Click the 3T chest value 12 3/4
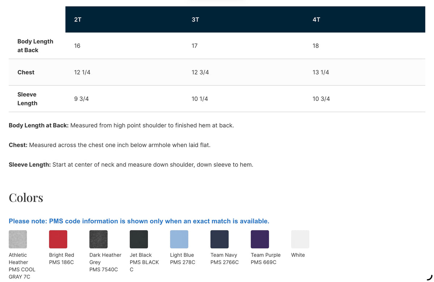 click(200, 72)
